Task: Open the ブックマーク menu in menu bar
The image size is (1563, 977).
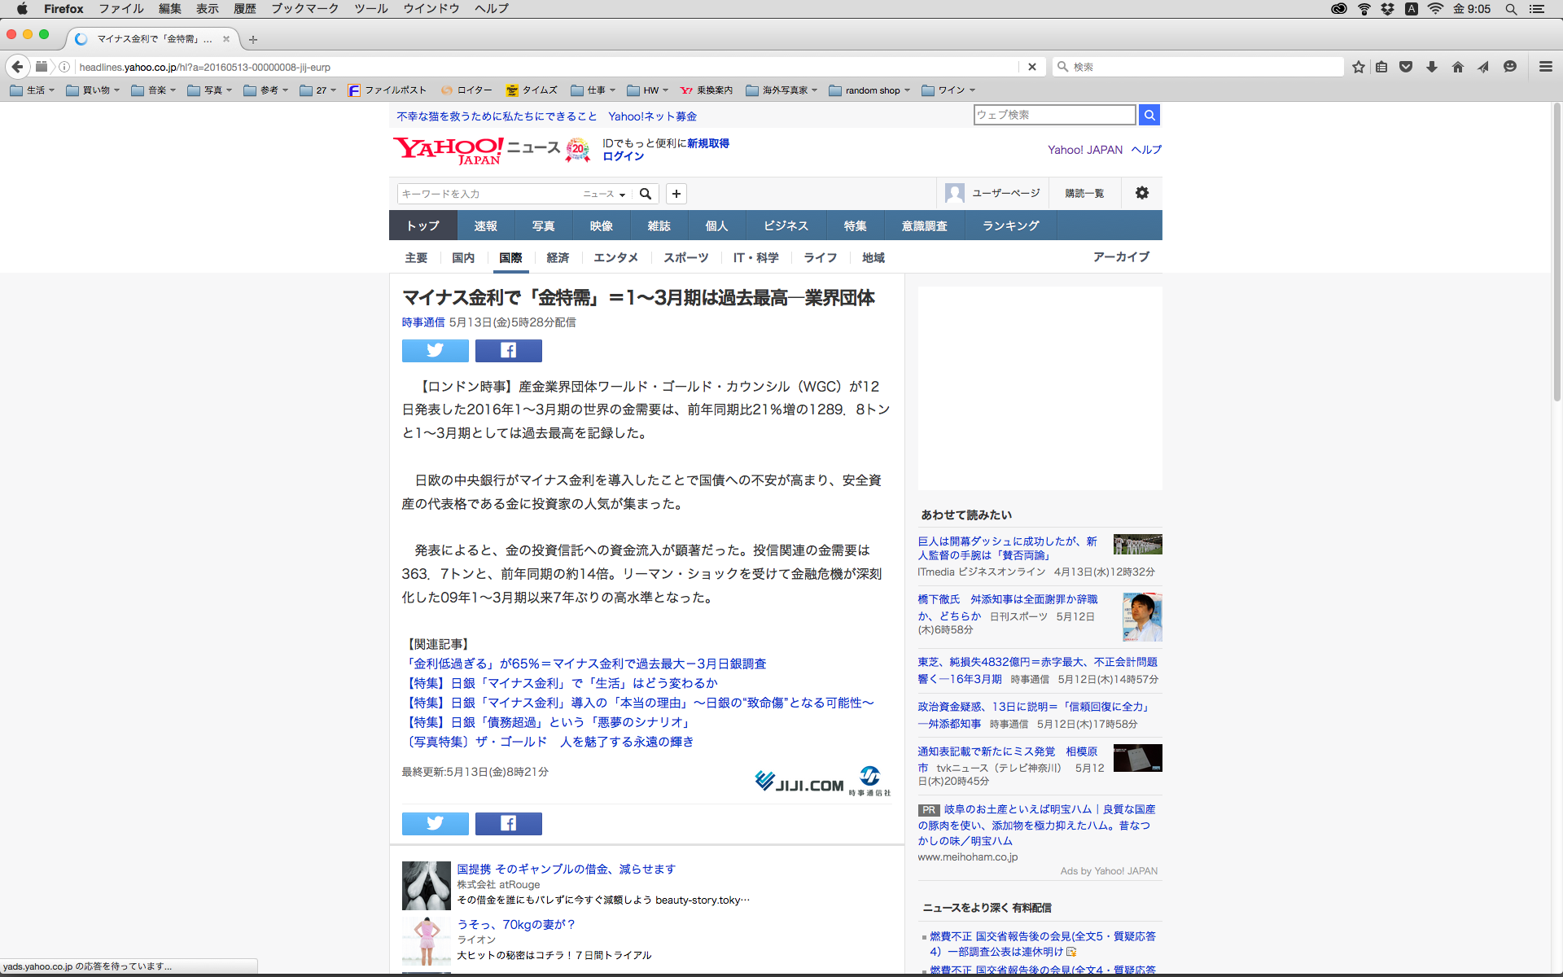Action: [304, 9]
